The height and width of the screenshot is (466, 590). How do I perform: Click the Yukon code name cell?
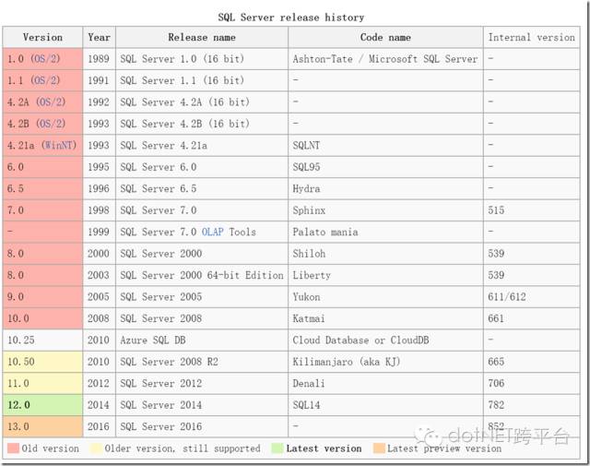click(x=385, y=296)
